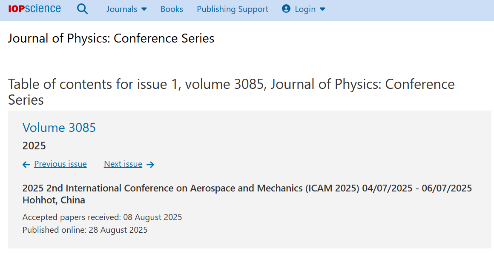
Task: Click the Journals menu label
Action: [122, 9]
